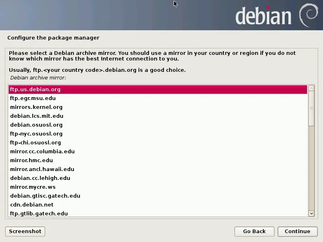323x242 pixels.
Task: Choose mirror.ancl.hawaii.edu mirror
Action: [x=158, y=169]
